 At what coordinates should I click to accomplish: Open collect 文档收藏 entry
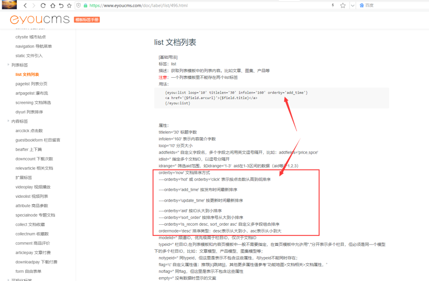[x=30, y=224]
